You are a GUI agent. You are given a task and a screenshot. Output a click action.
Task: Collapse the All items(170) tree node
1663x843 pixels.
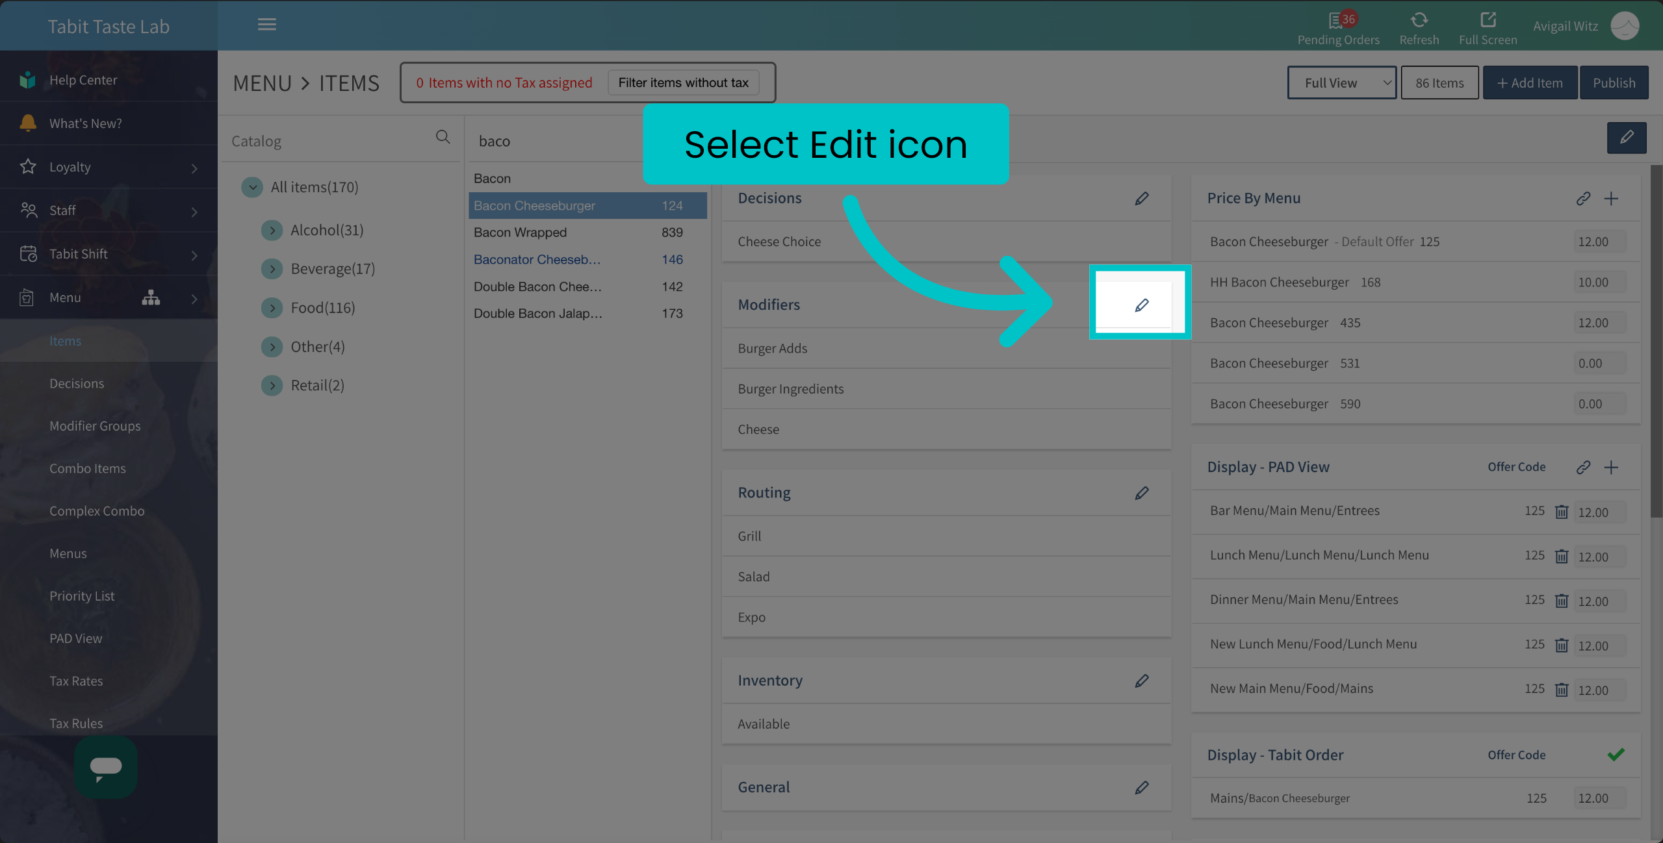pos(252,187)
